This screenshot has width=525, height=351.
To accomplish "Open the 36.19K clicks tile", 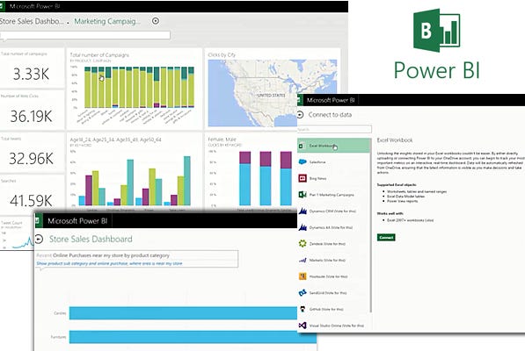I will point(32,111).
